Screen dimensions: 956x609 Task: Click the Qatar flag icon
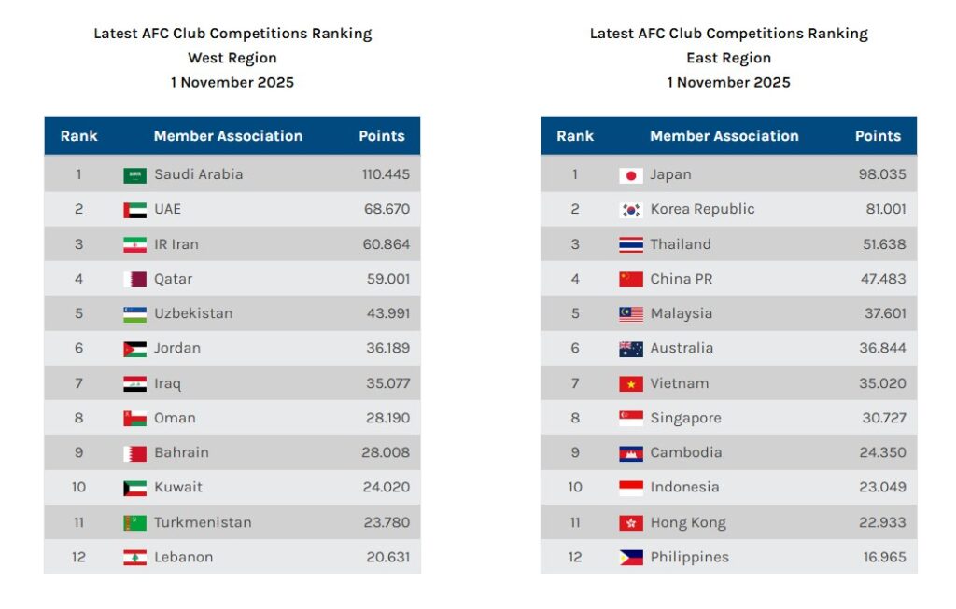click(134, 279)
